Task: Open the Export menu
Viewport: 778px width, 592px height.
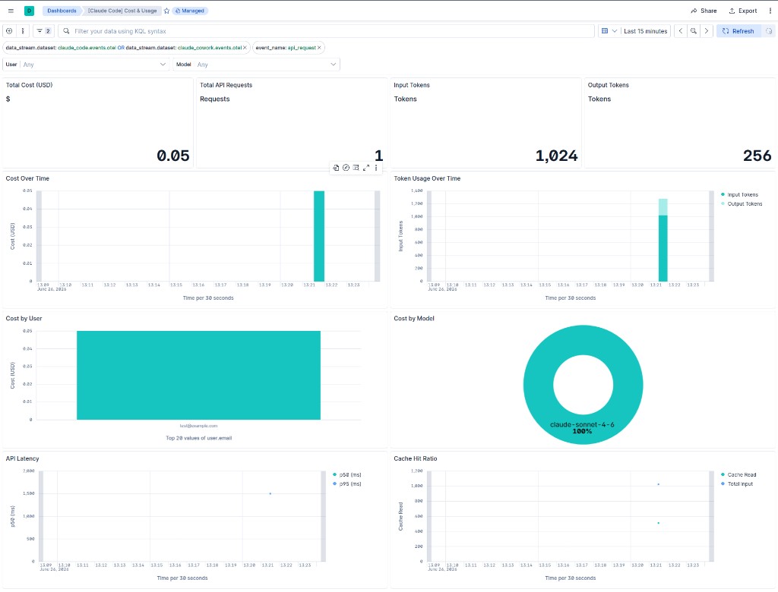Action: pos(742,11)
